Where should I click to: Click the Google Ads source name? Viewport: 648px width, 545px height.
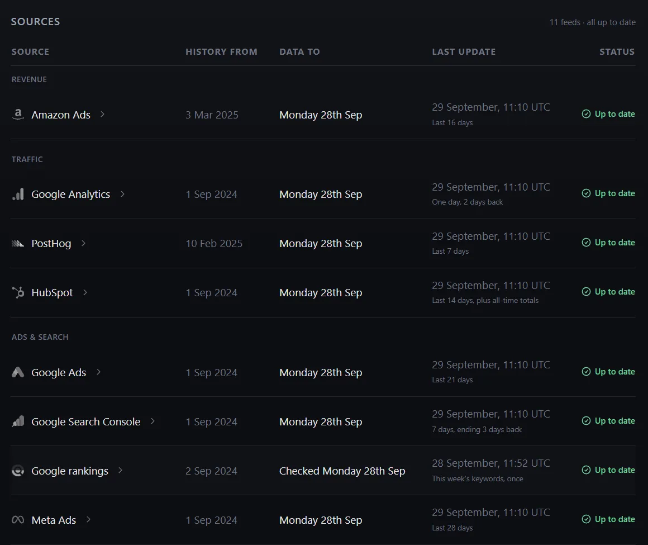click(59, 372)
